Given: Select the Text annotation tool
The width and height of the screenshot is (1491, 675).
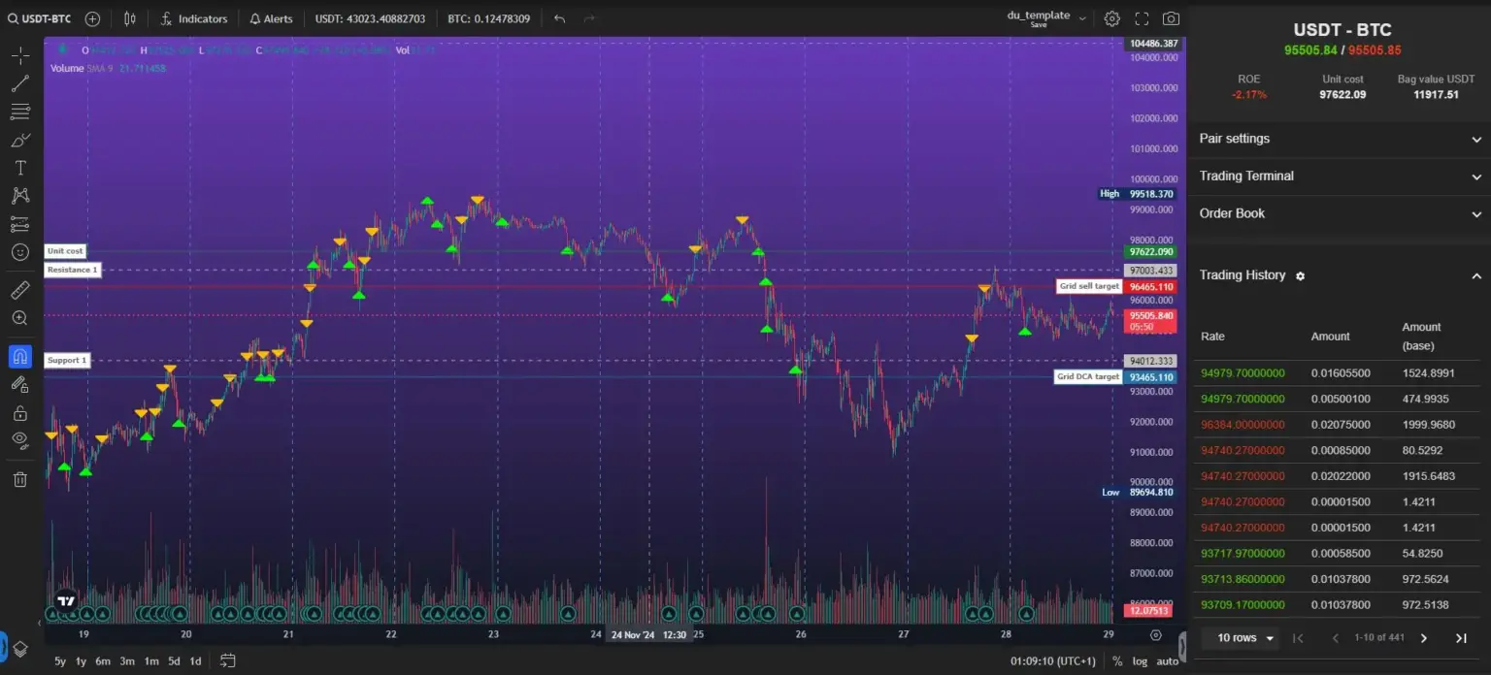Looking at the screenshot, I should point(19,167).
